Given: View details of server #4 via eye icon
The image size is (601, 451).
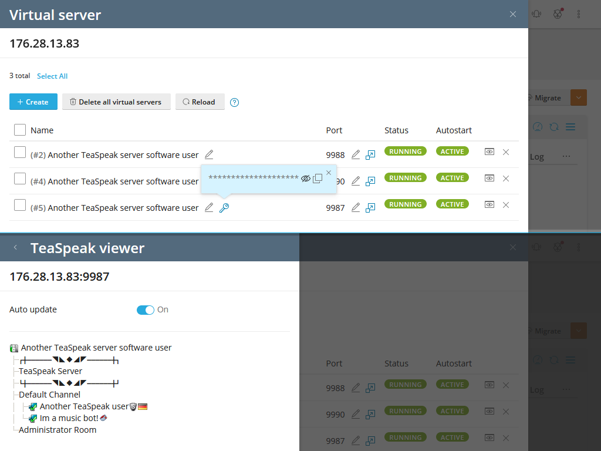Looking at the screenshot, I should (x=489, y=178).
